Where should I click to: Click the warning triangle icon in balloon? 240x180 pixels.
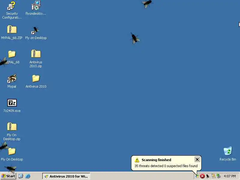(137, 160)
